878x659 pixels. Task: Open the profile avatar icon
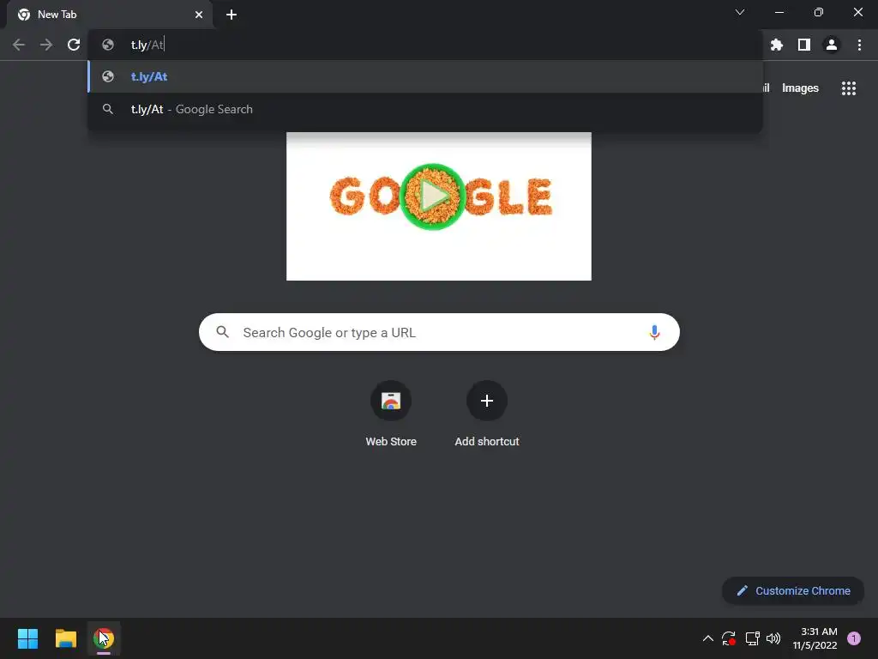coord(832,45)
